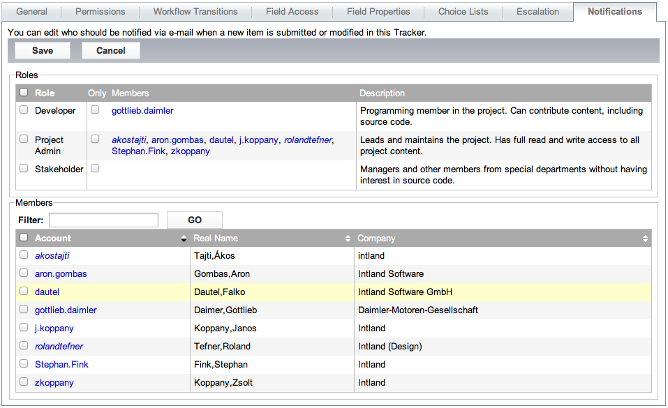The image size is (668, 408).
Task: Open the Permissions tab
Action: pos(100,11)
